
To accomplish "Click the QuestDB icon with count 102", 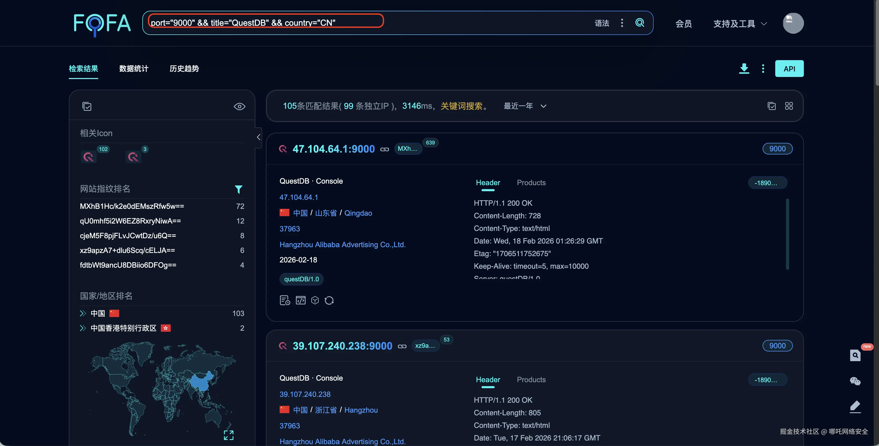I will (x=89, y=157).
